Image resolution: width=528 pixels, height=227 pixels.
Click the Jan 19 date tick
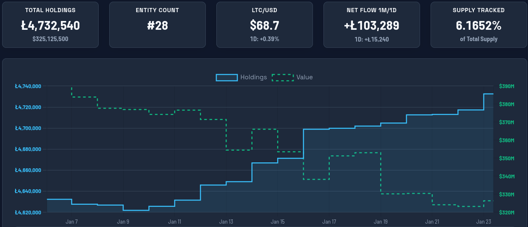(x=381, y=222)
